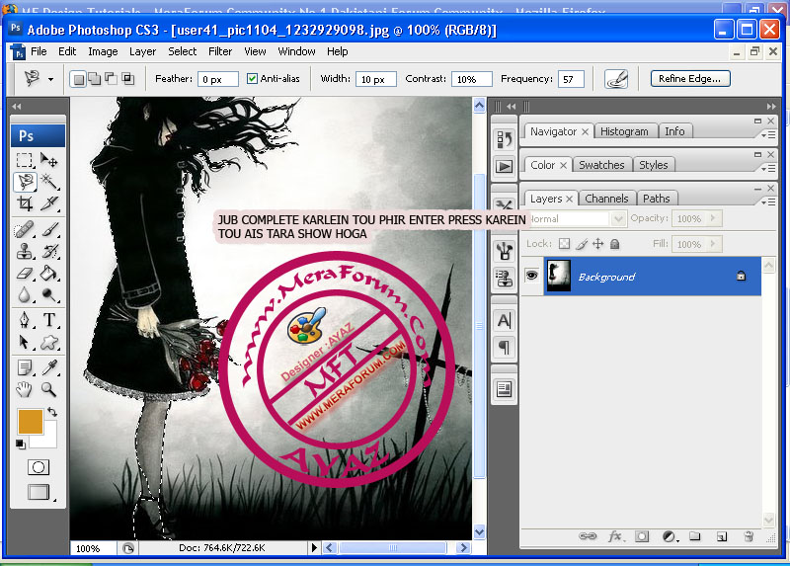Screen dimensions: 790x566
Task: Select the Pen tool
Action: pos(24,320)
